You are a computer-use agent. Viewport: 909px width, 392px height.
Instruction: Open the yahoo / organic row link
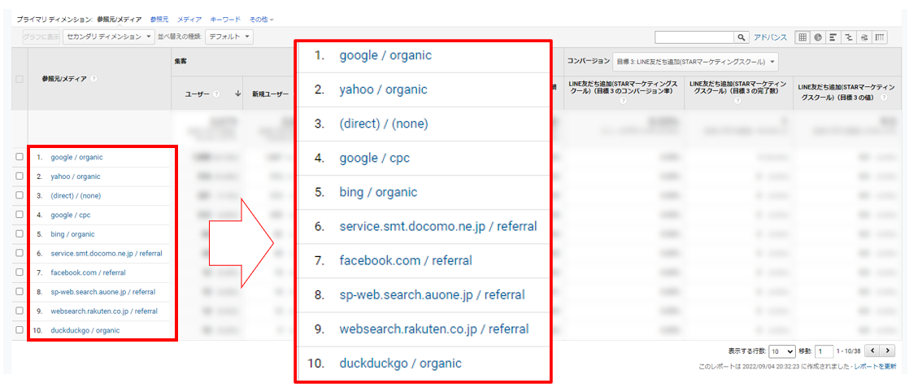[76, 176]
